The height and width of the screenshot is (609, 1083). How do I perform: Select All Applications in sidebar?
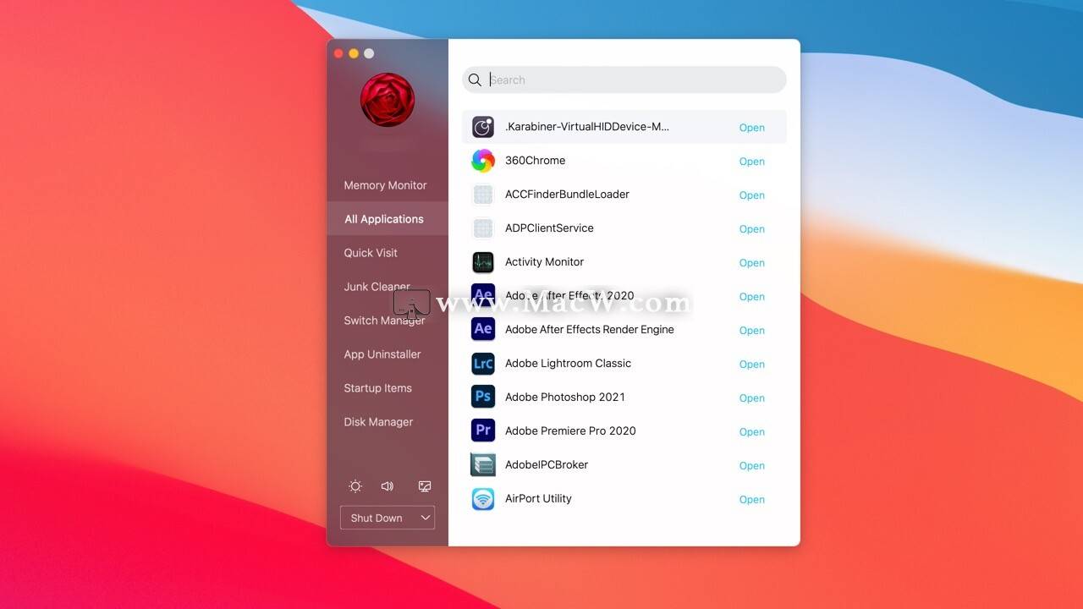pos(388,219)
